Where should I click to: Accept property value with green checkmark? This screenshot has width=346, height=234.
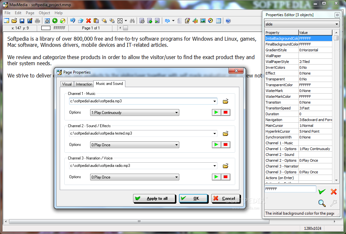click(322, 191)
